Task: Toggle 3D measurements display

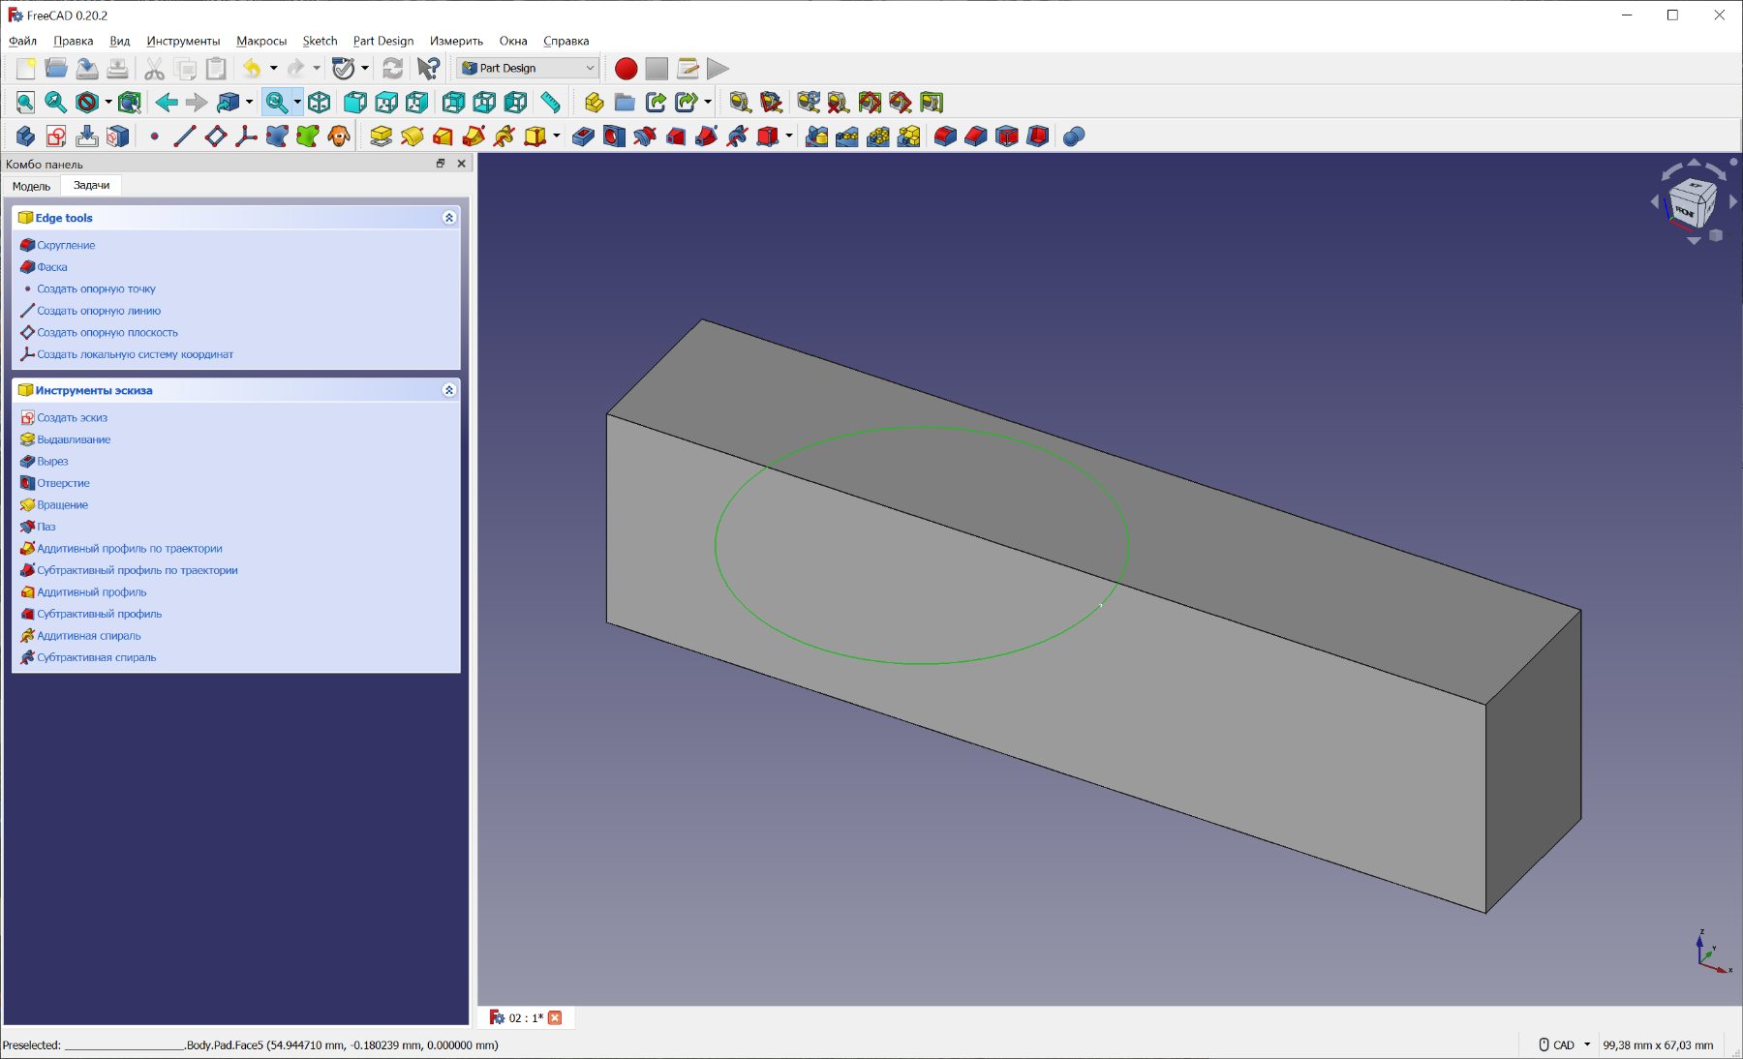Action: pyautogui.click(x=901, y=103)
